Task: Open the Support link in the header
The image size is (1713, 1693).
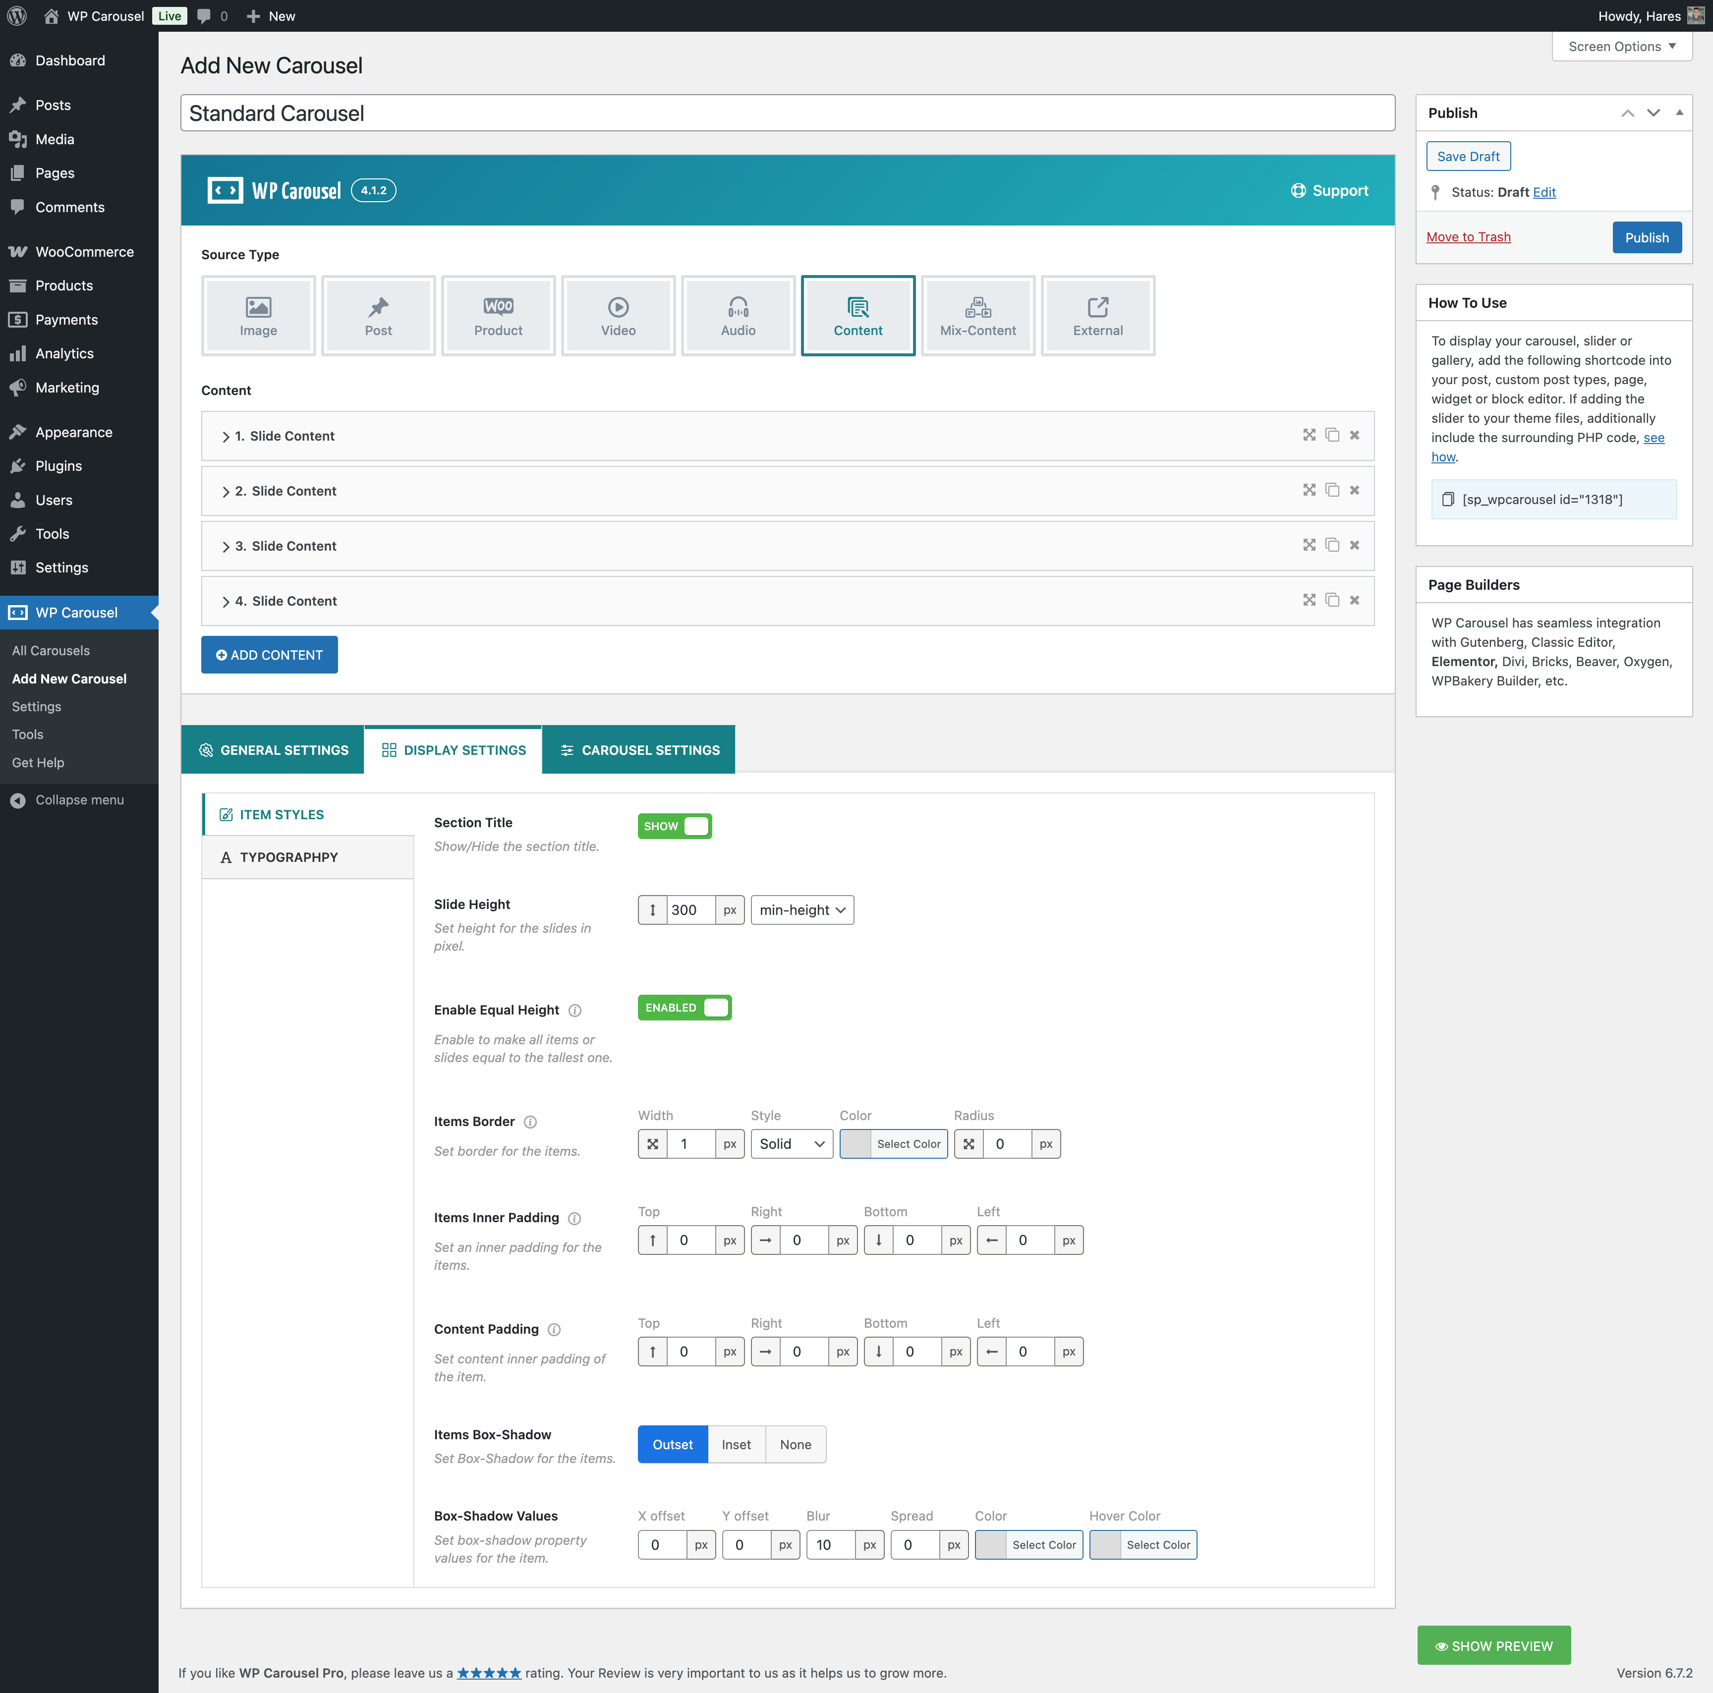Action: point(1329,191)
